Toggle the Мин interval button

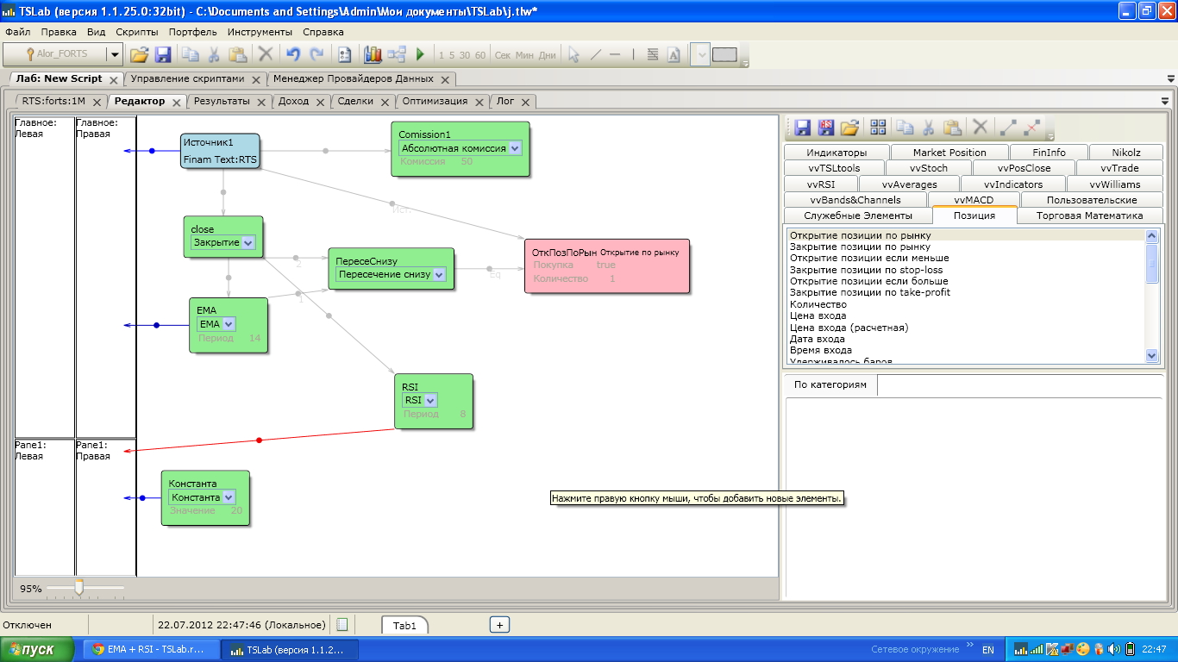click(524, 55)
